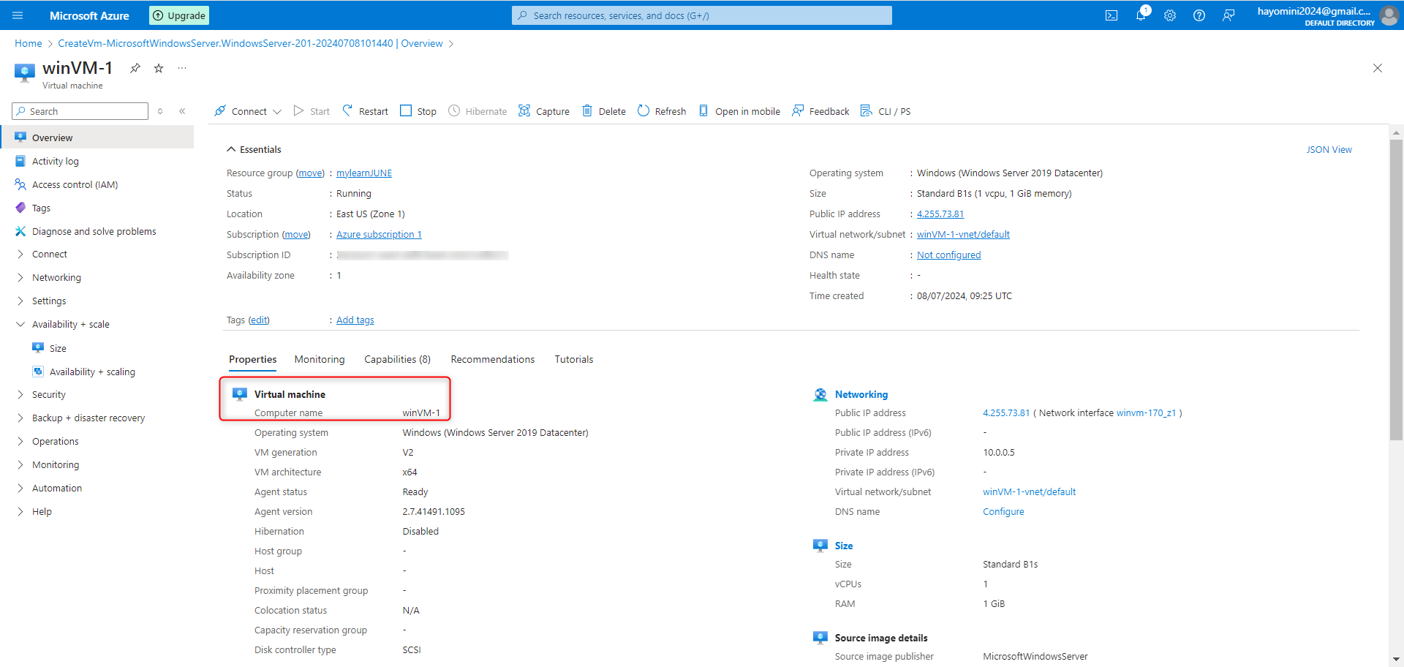The image size is (1404, 667).
Task: Open the notifications bell
Action: click(x=1141, y=15)
